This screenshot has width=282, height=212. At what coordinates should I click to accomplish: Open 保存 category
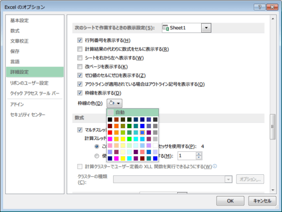pyautogui.click(x=35, y=51)
